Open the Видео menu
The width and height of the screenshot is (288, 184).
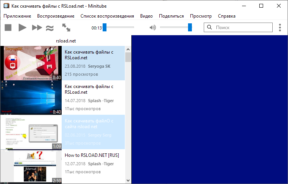point(146,16)
